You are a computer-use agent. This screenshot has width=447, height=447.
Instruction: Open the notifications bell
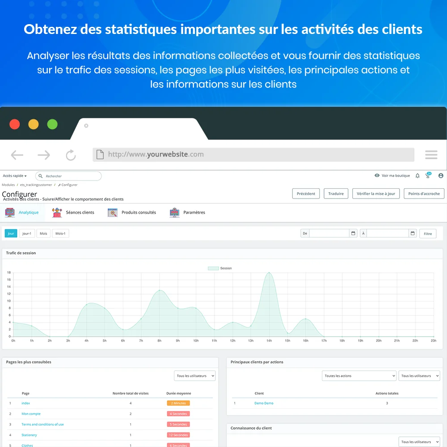pos(417,176)
